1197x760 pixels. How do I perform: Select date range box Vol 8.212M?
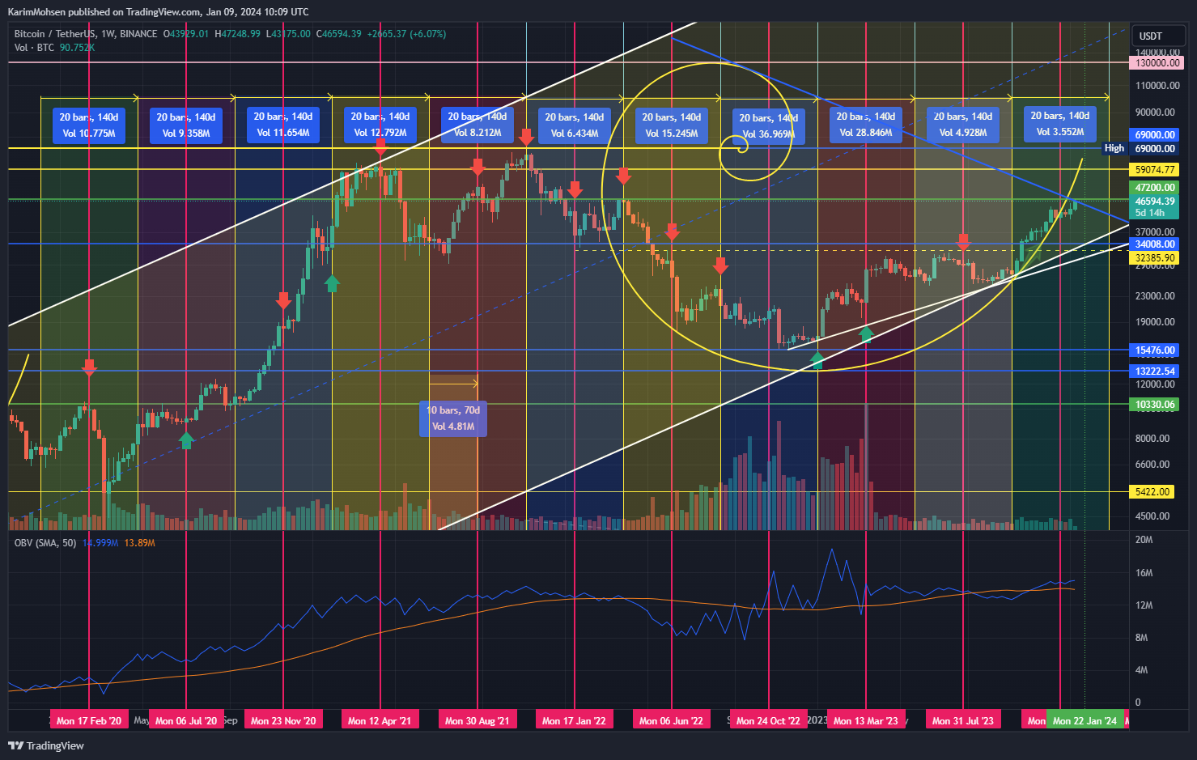478,125
